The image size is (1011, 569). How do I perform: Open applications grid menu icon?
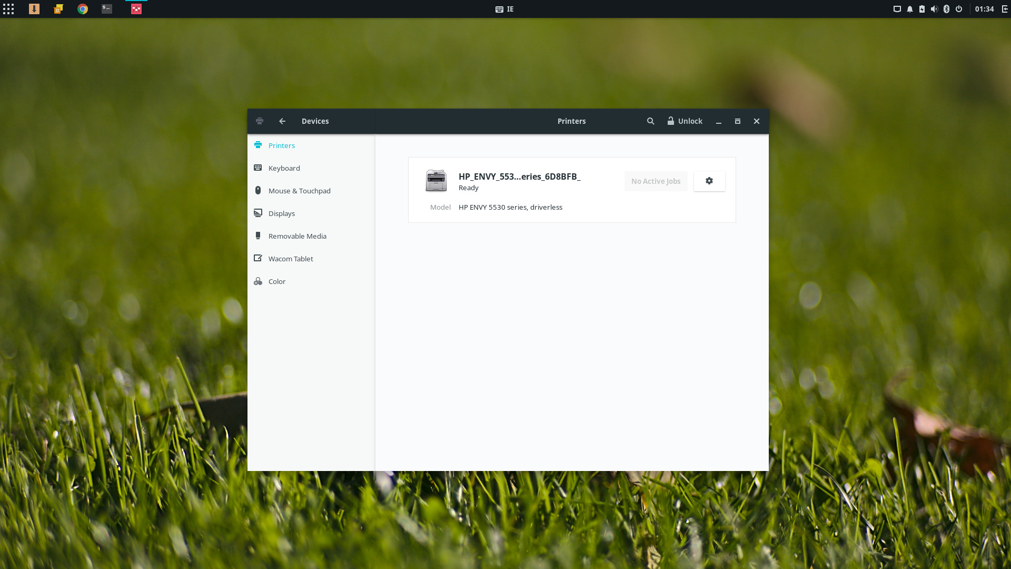point(8,9)
